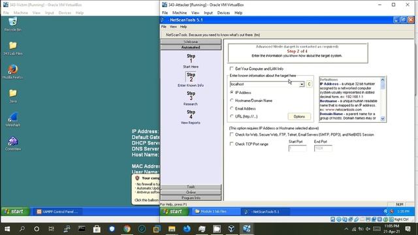418x235 pixels.
Task: Select the Automated panel tab
Action: [191, 47]
